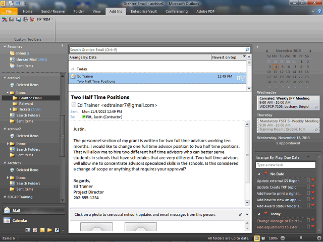
Task: Switch to Mail in navigation pane
Action: 33,210
